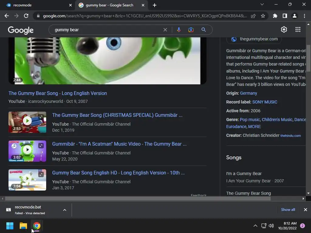311x233 pixels.
Task: Go back to previous page
Action: (x=7, y=16)
